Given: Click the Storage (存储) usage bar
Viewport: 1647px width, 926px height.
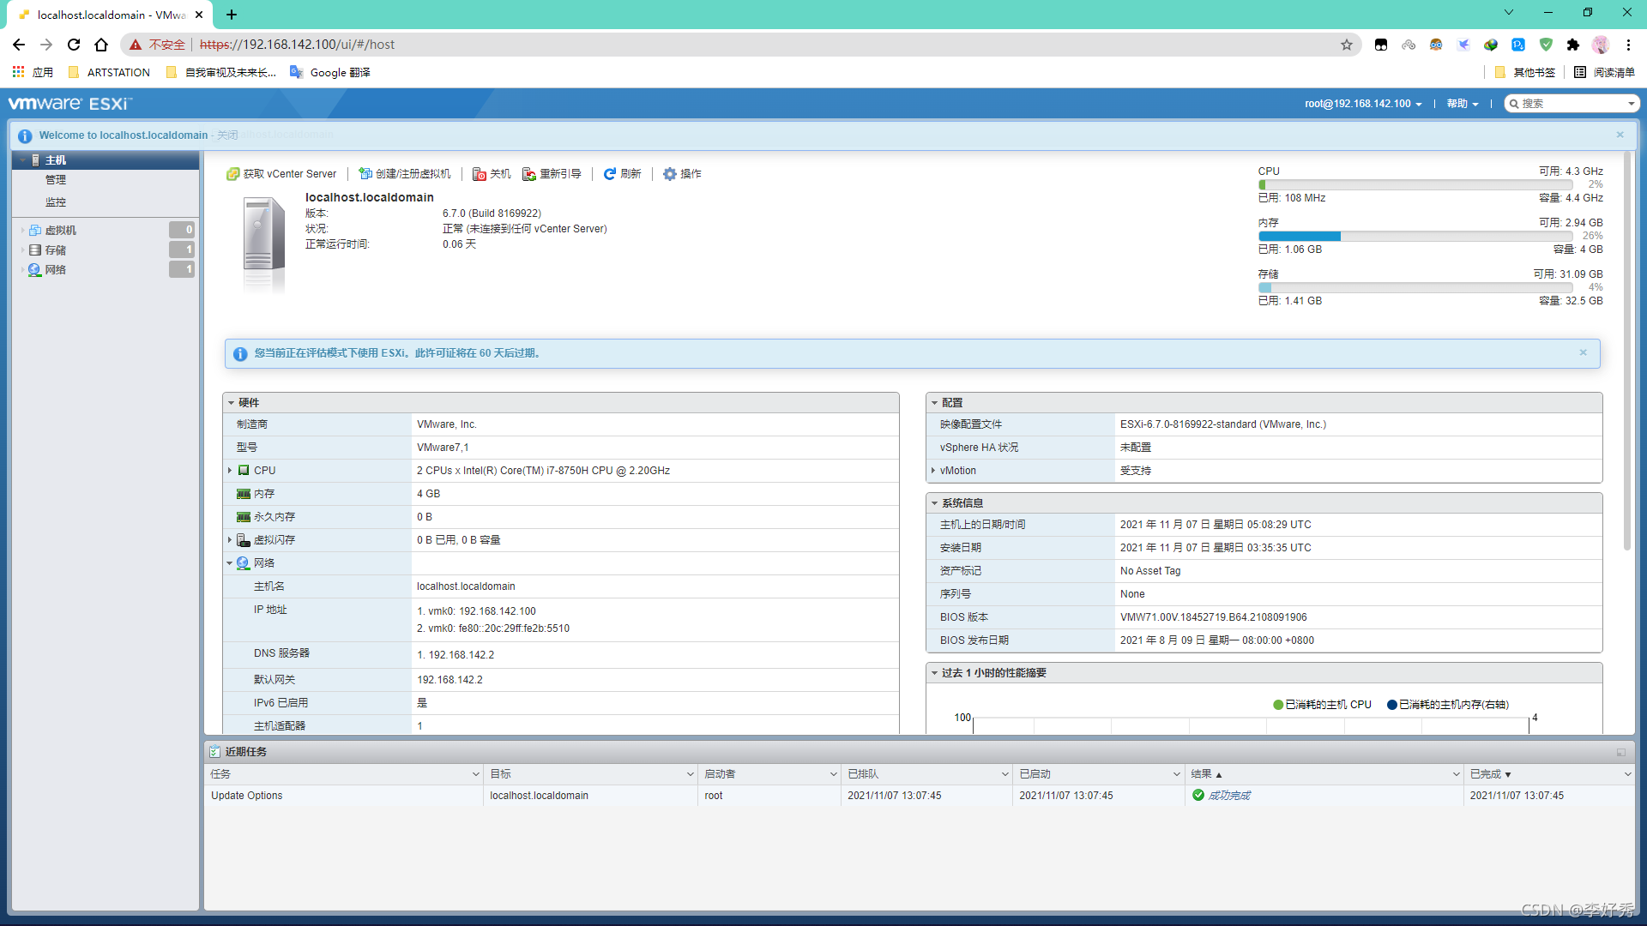Looking at the screenshot, I should 1415,288.
